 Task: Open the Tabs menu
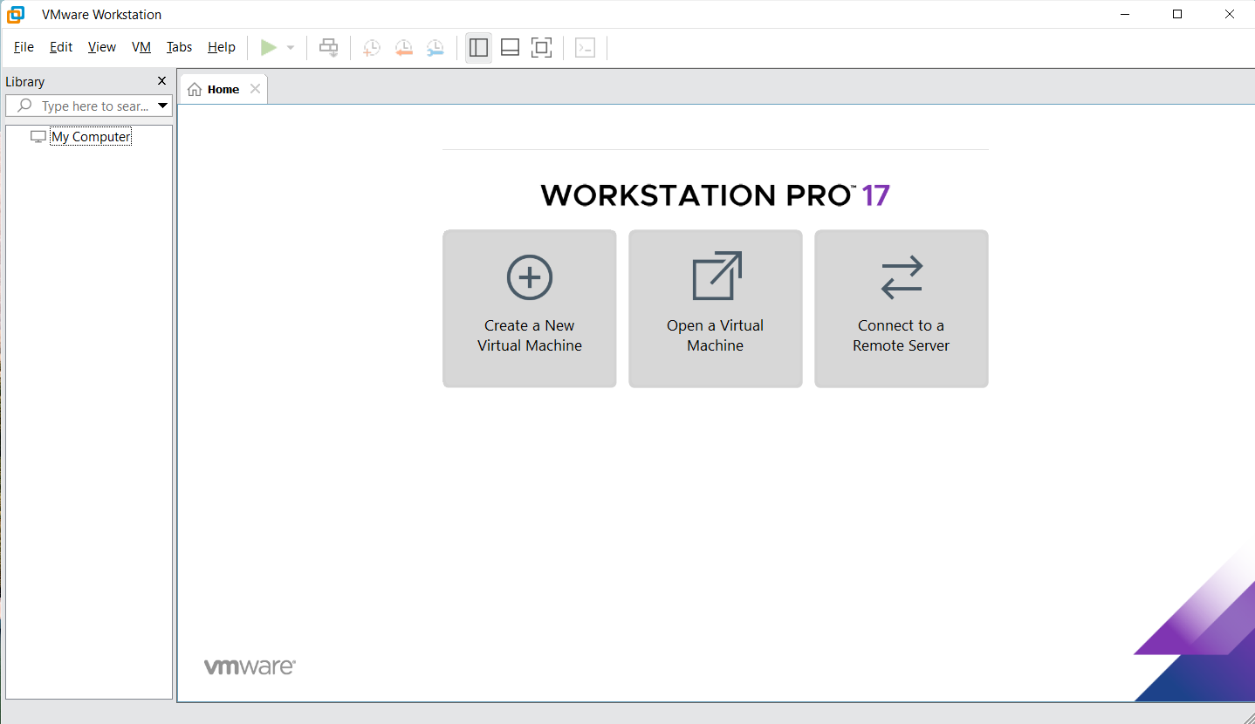pos(179,47)
